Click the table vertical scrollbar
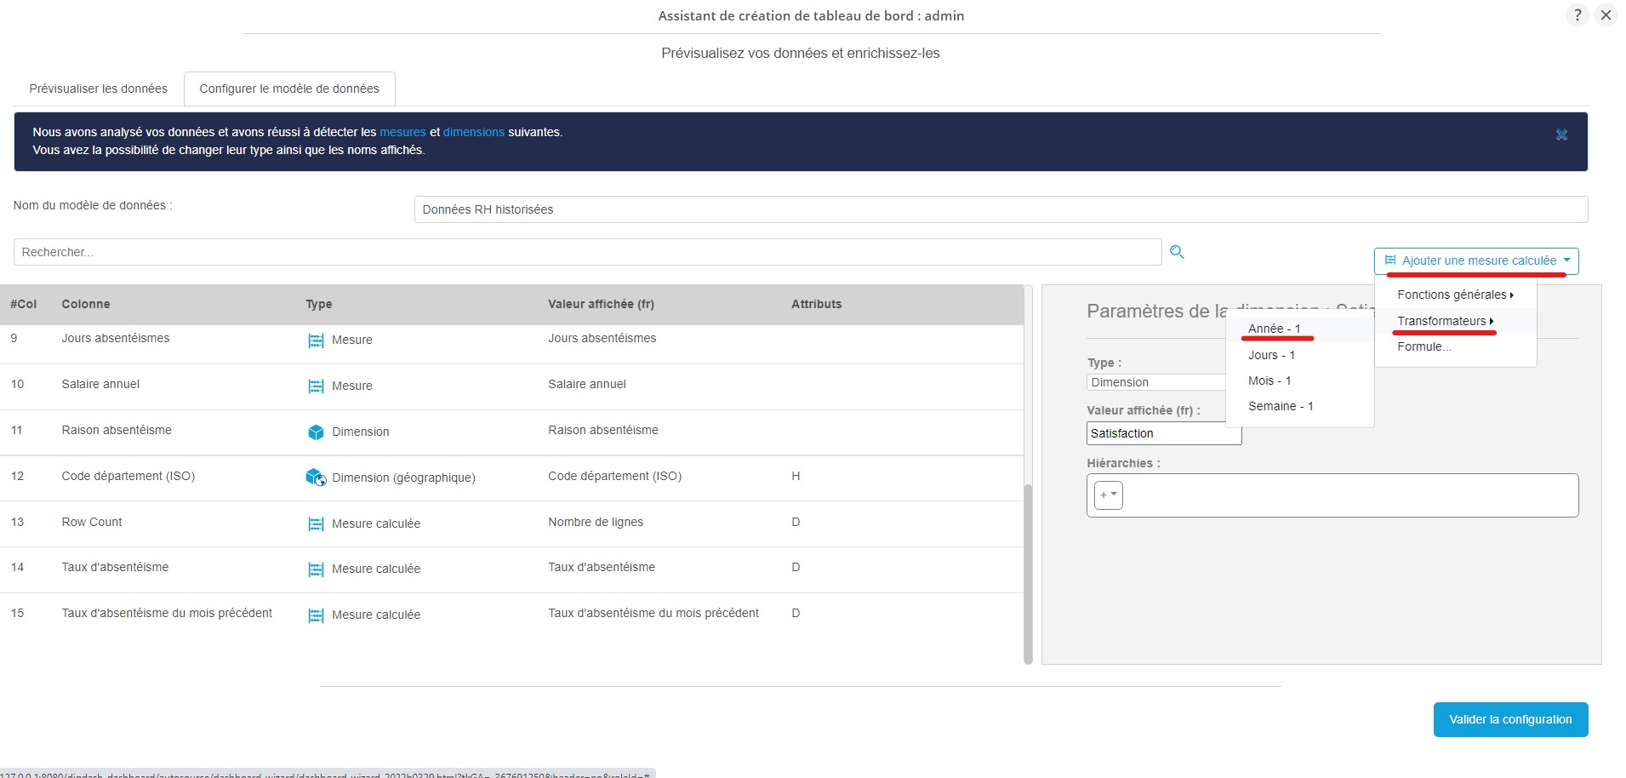The width and height of the screenshot is (1626, 778). (1028, 570)
